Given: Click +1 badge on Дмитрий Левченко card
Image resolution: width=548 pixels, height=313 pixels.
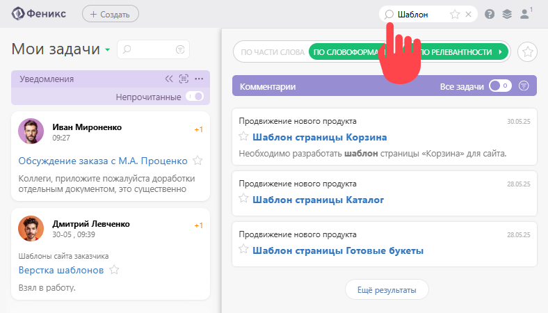Looking at the screenshot, I should pyautogui.click(x=198, y=225).
